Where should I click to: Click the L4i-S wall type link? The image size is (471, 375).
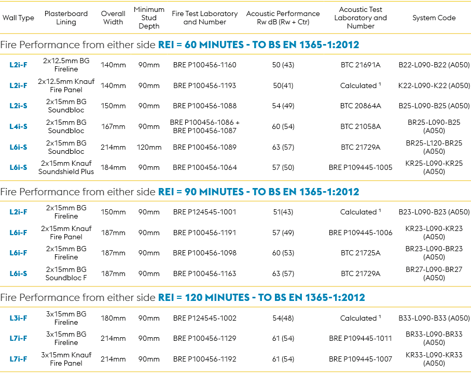coord(18,126)
